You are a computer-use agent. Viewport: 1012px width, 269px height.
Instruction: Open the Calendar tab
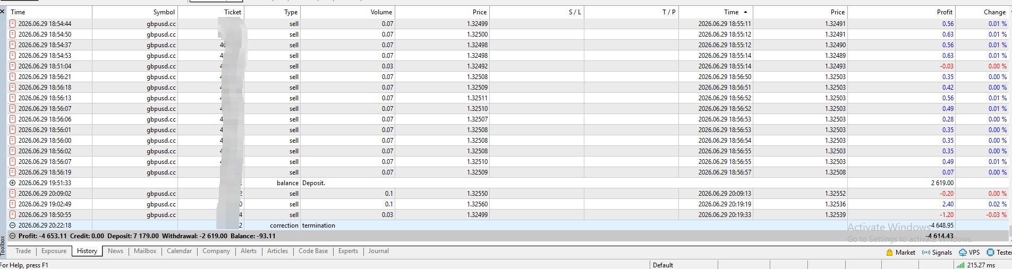179,251
